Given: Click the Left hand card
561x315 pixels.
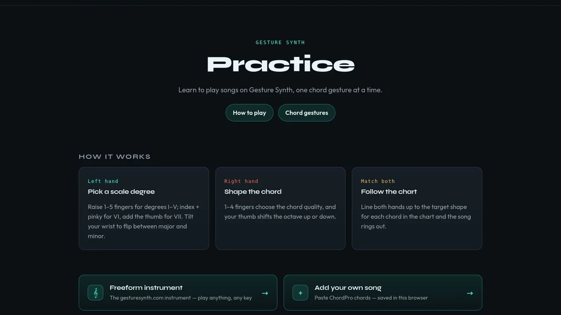Looking at the screenshot, I should [x=144, y=208].
